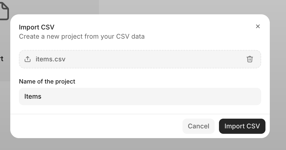Viewport: 286px width, 150px height.
Task: Click blank space right of items.csv name
Action: [x=154, y=59]
